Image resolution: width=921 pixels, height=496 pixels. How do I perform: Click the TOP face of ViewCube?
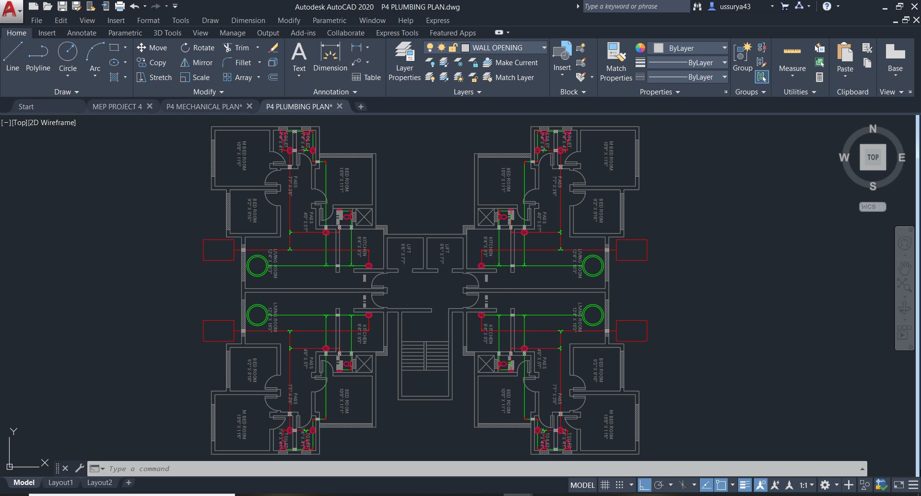coord(873,157)
